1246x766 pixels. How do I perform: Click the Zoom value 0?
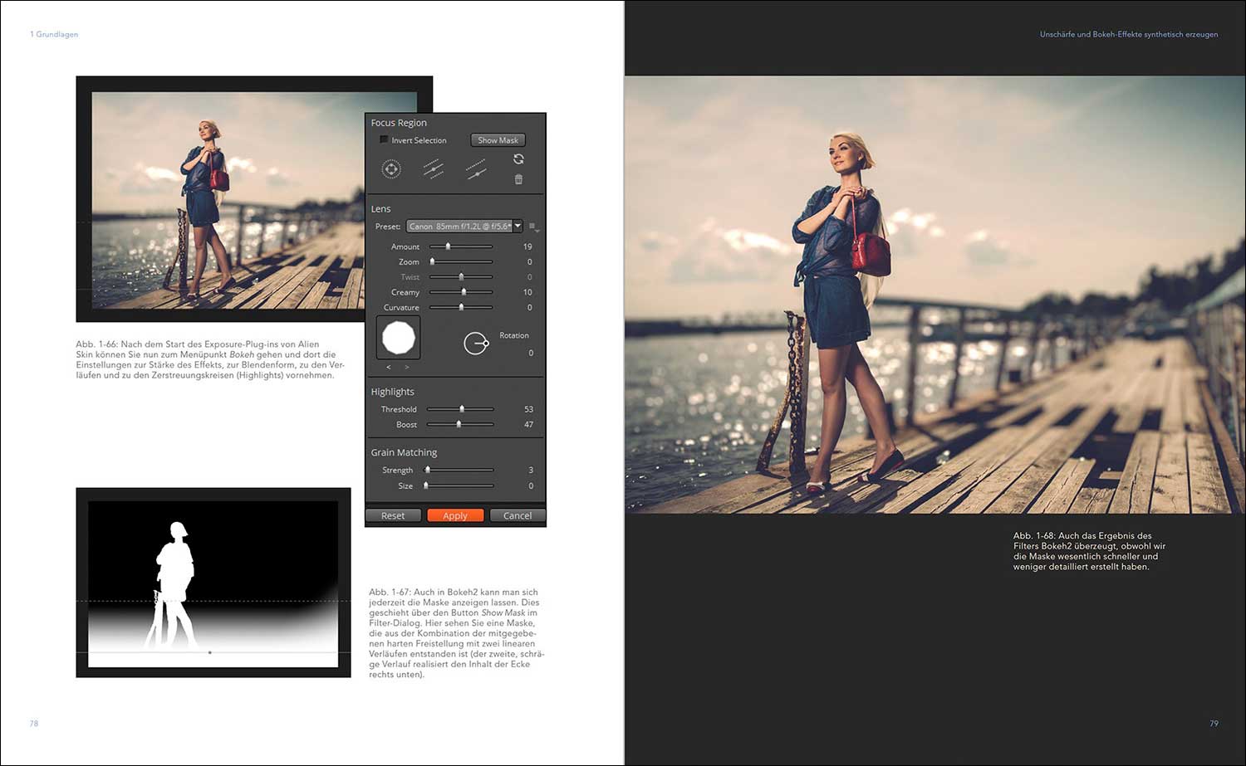tap(530, 261)
